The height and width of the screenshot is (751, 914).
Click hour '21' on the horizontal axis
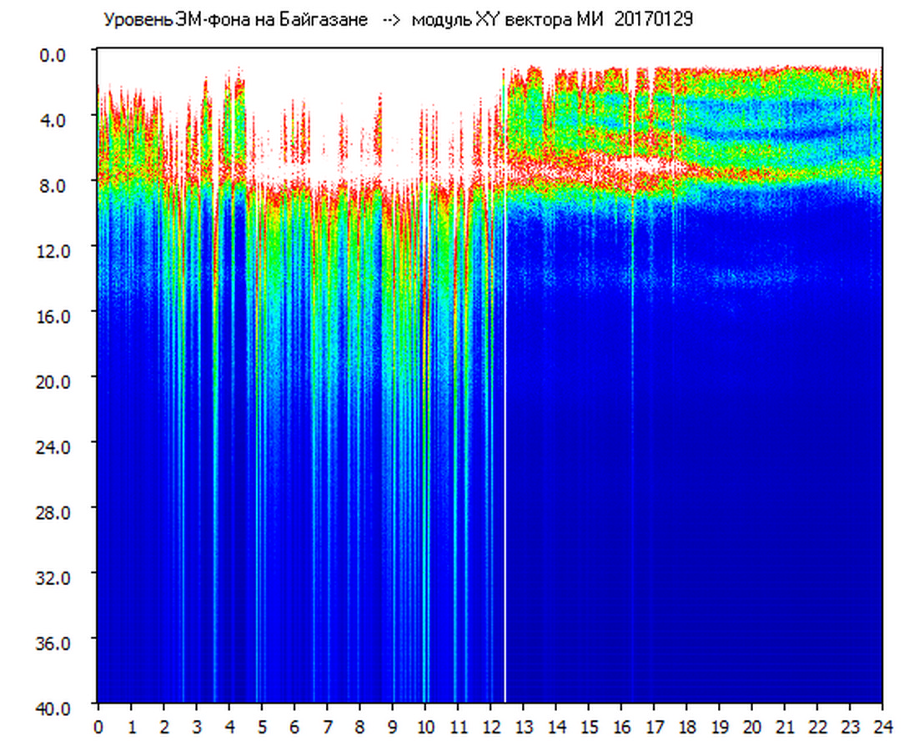click(785, 727)
